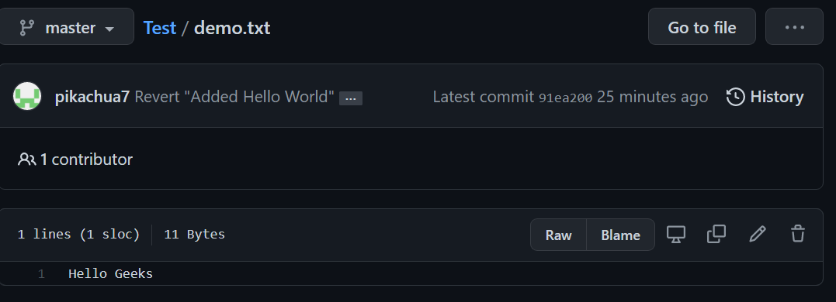Viewport: 836px width, 302px height.
Task: Switch to the Blame view
Action: [x=621, y=235]
